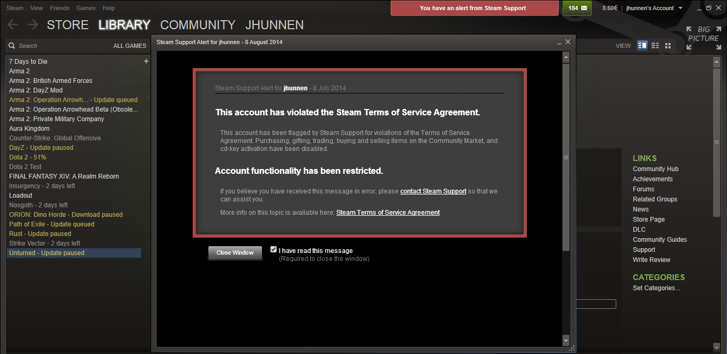
Task: Select Loadout in the game list
Action: [73, 196]
